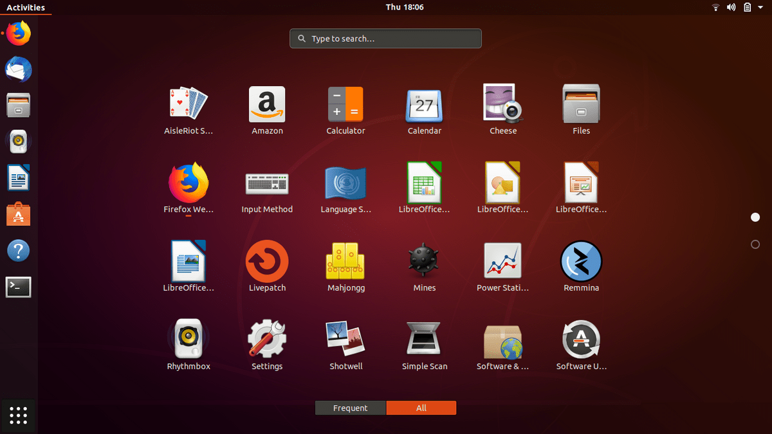Image resolution: width=772 pixels, height=434 pixels.
Task: Select the All tab
Action: (421, 408)
